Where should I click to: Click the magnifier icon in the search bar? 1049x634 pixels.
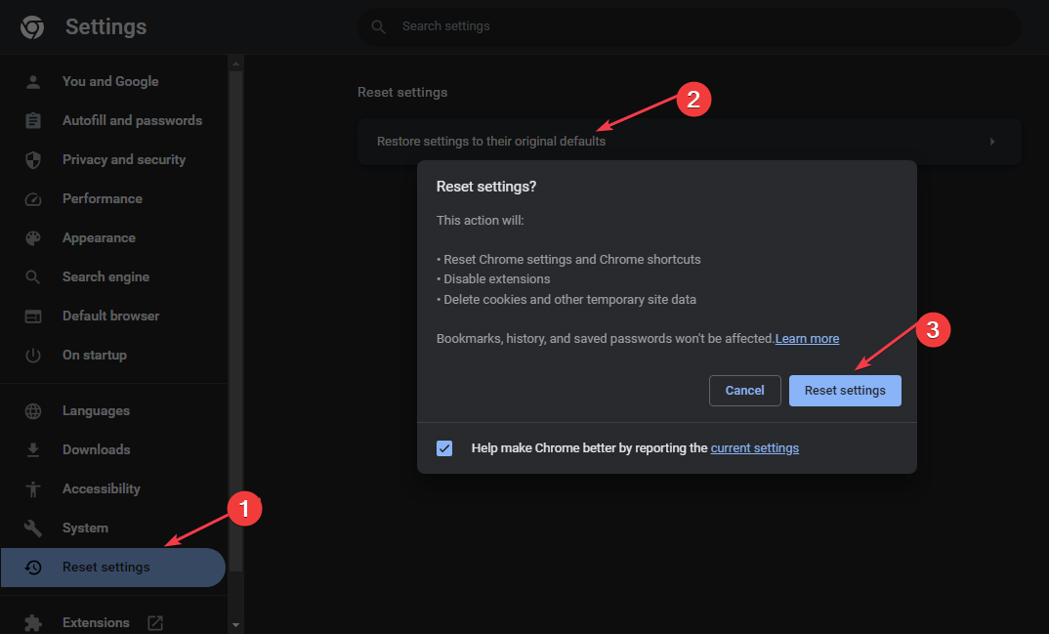coord(379,26)
